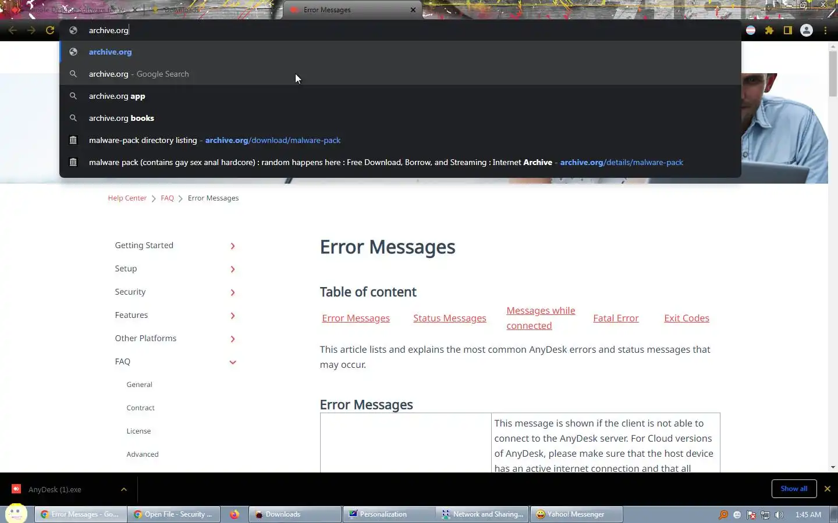Select the archive.org app suggestion

[400, 96]
